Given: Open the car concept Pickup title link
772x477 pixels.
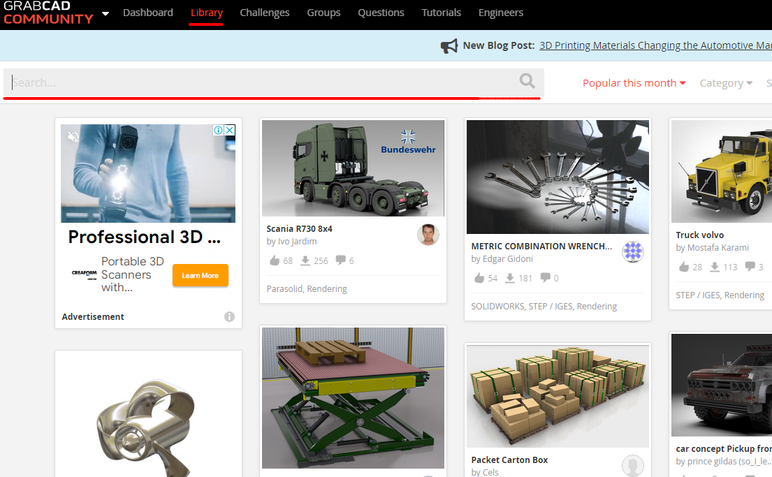Looking at the screenshot, I should point(723,448).
